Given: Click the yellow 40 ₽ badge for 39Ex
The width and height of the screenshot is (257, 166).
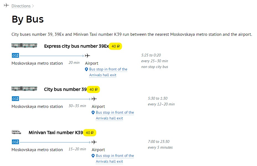Looking at the screenshot, I should pos(115,46).
